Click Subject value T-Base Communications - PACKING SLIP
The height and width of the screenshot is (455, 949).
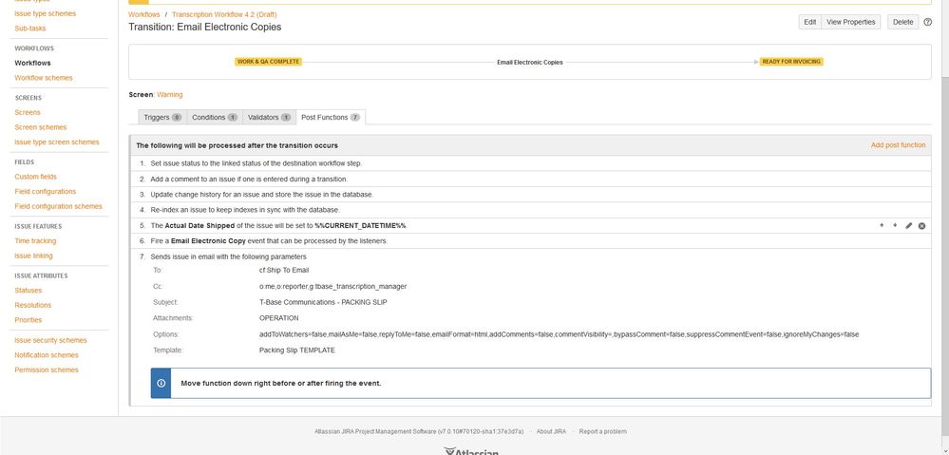click(x=323, y=302)
